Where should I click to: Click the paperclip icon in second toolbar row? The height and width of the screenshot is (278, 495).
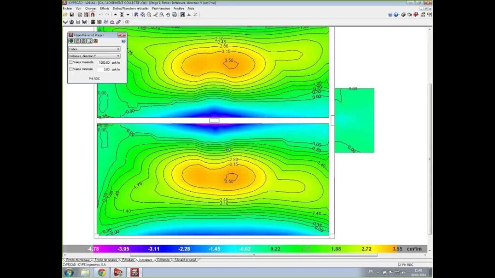[118, 22]
